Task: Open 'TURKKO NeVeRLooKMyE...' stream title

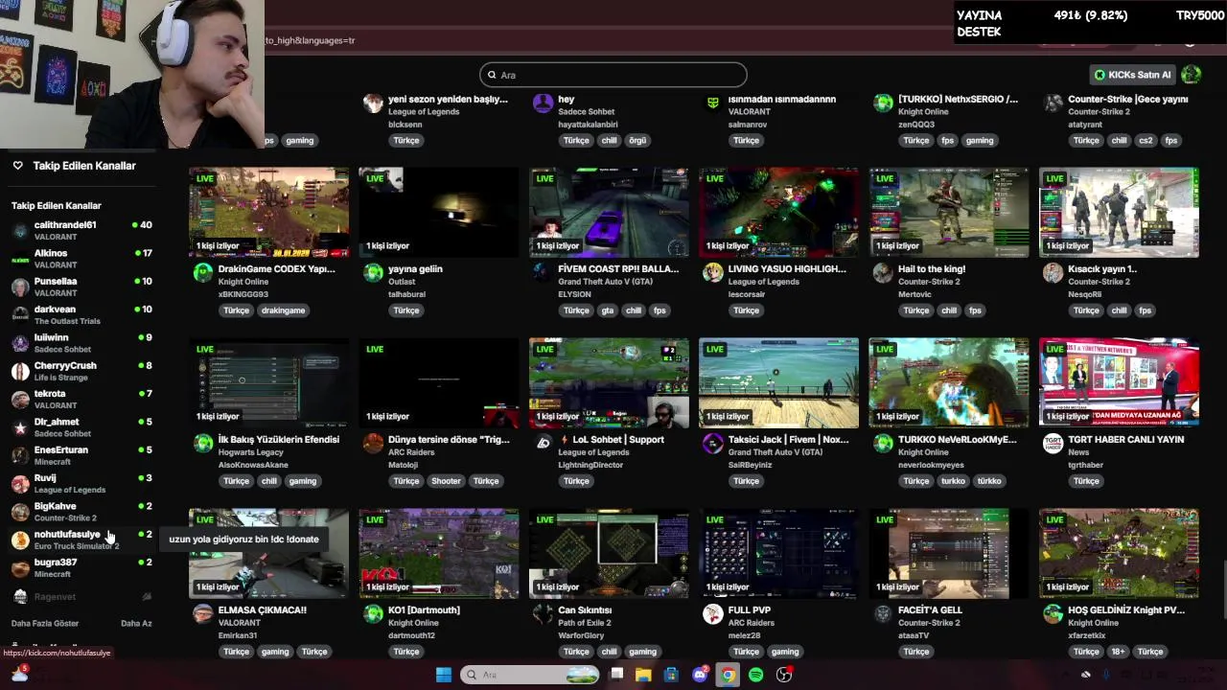Action: point(958,440)
